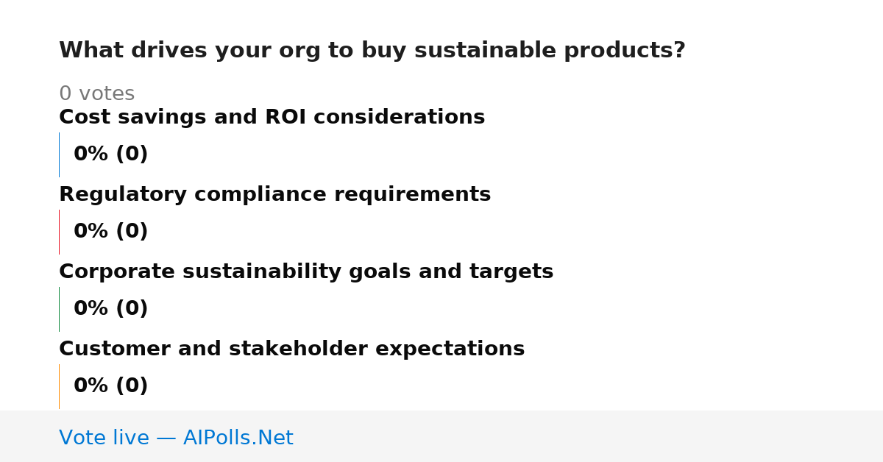Click the green bar under Corporate sustainability
Screen dimensions: 883x462
coord(59,309)
